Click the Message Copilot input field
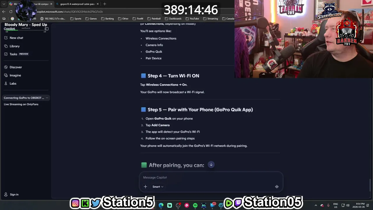 pyautogui.click(x=211, y=177)
